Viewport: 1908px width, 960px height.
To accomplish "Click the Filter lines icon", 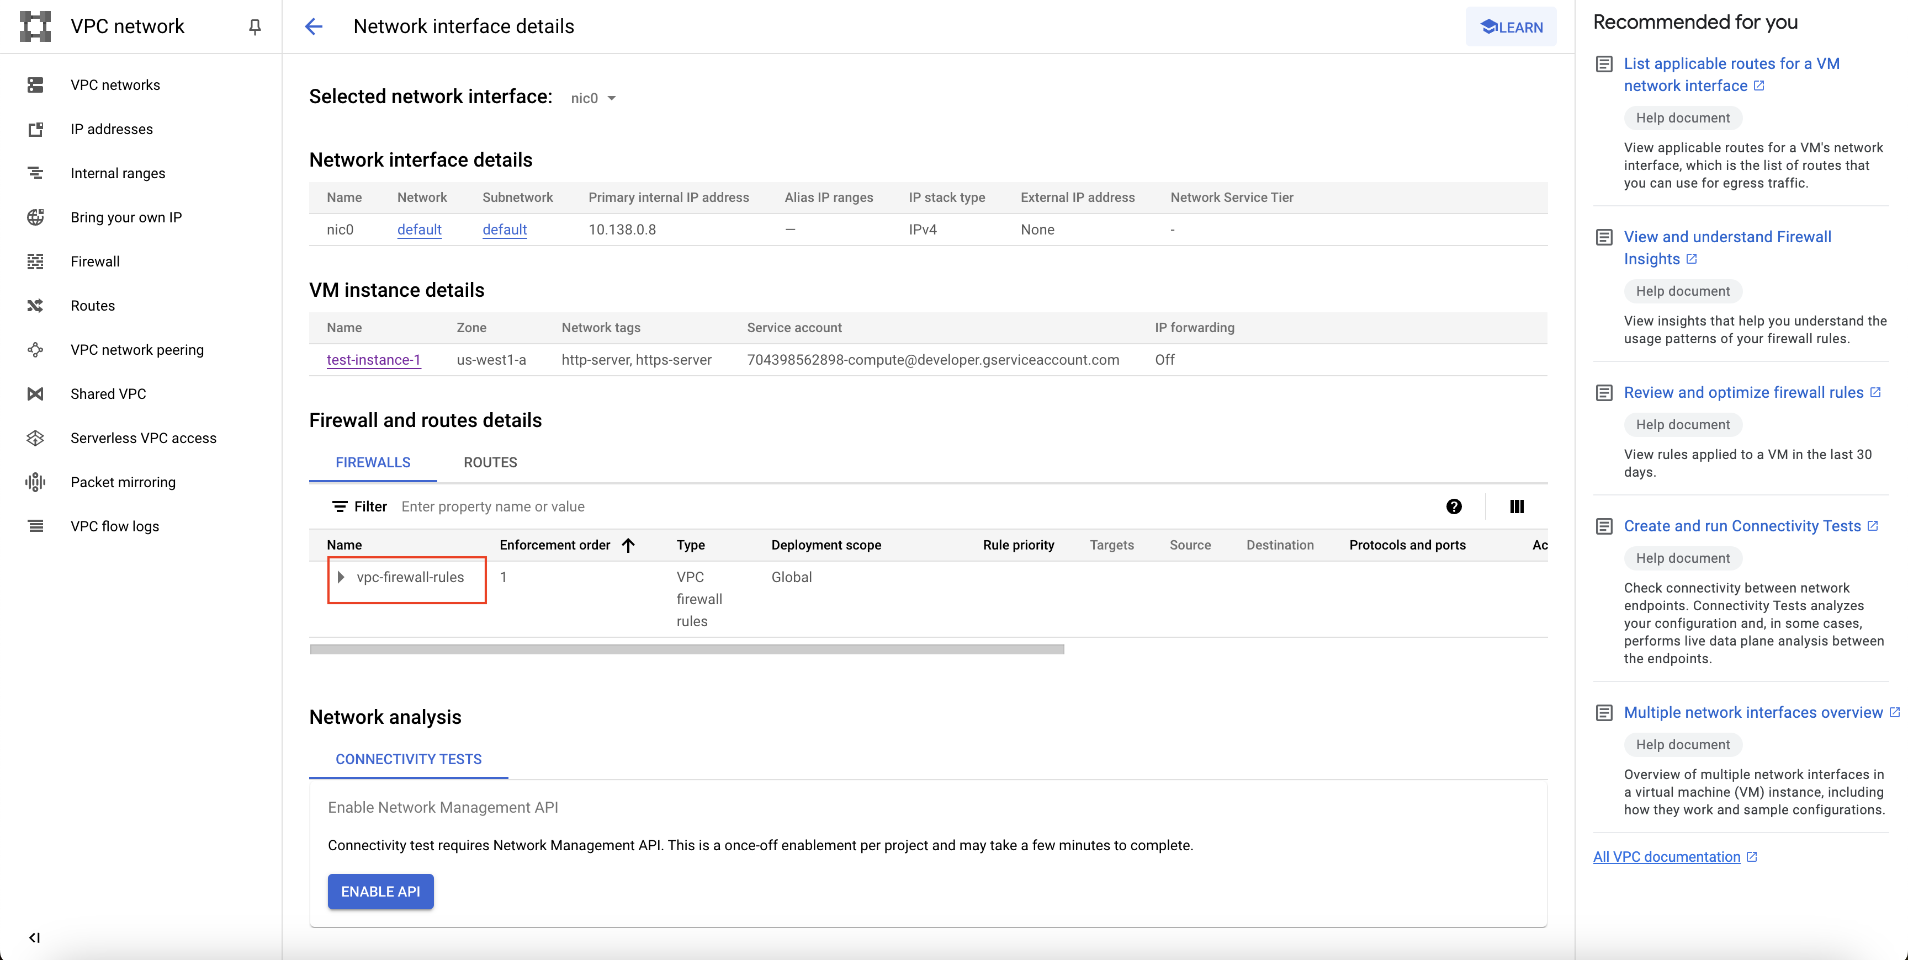I will 339,506.
